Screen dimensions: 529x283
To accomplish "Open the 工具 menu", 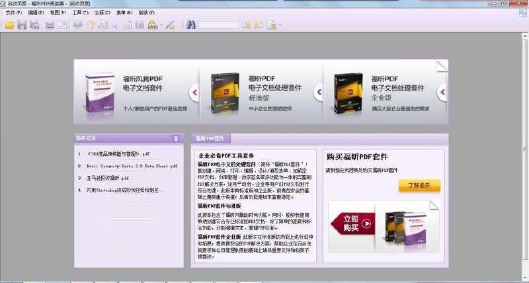I will pos(80,13).
